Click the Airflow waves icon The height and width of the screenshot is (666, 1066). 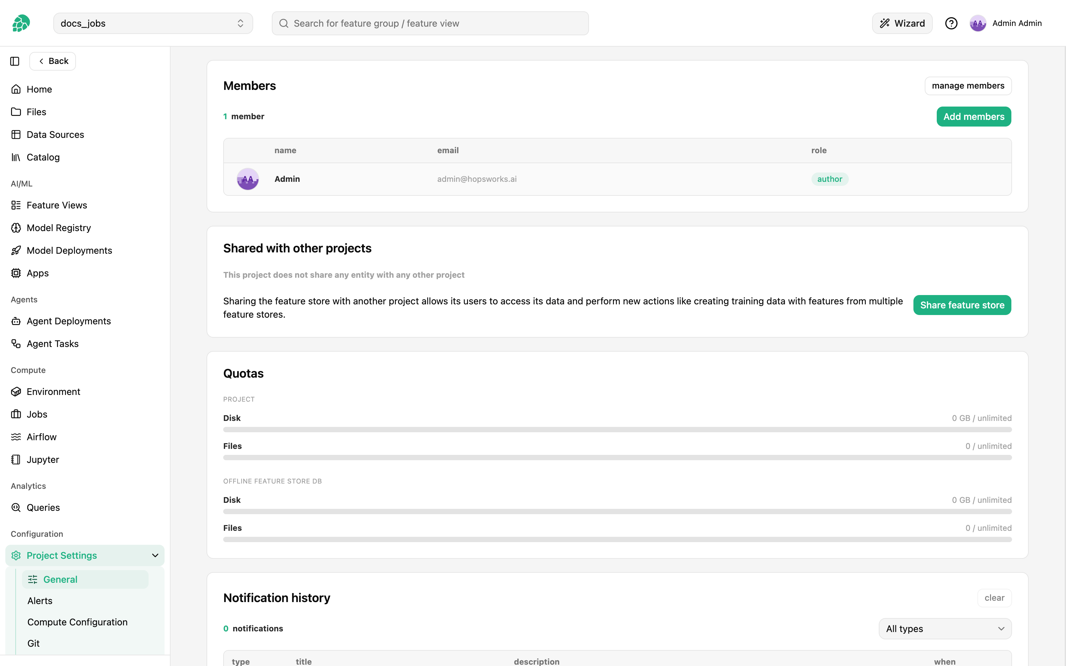(x=16, y=437)
